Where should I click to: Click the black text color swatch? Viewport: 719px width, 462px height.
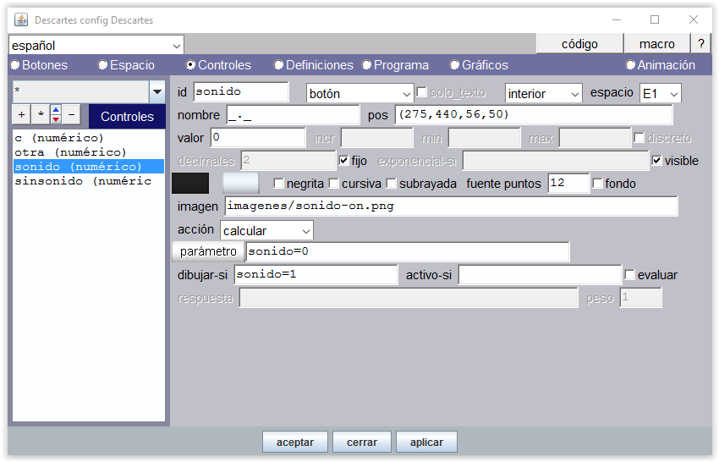tap(190, 183)
